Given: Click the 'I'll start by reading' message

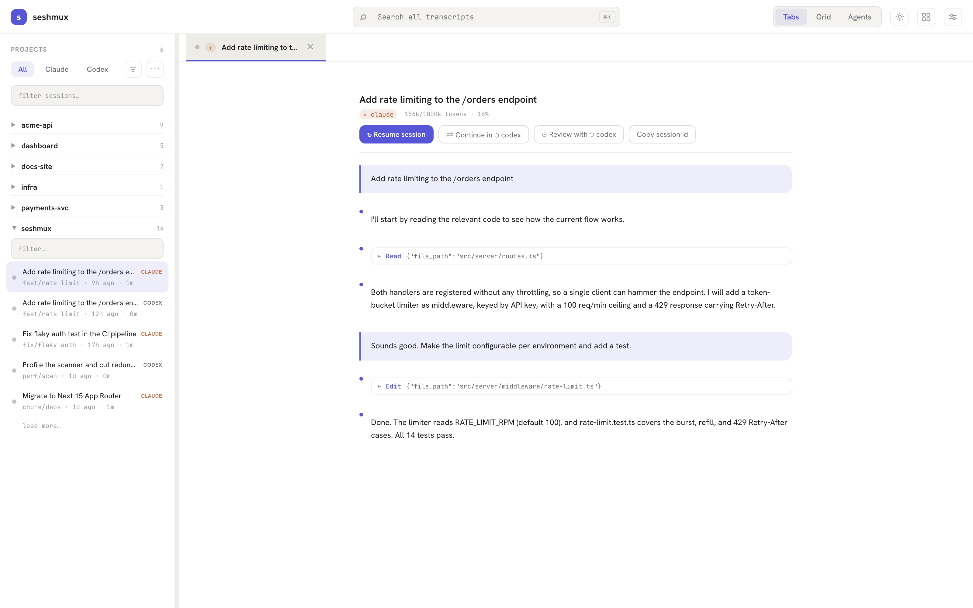Looking at the screenshot, I should click(x=497, y=219).
